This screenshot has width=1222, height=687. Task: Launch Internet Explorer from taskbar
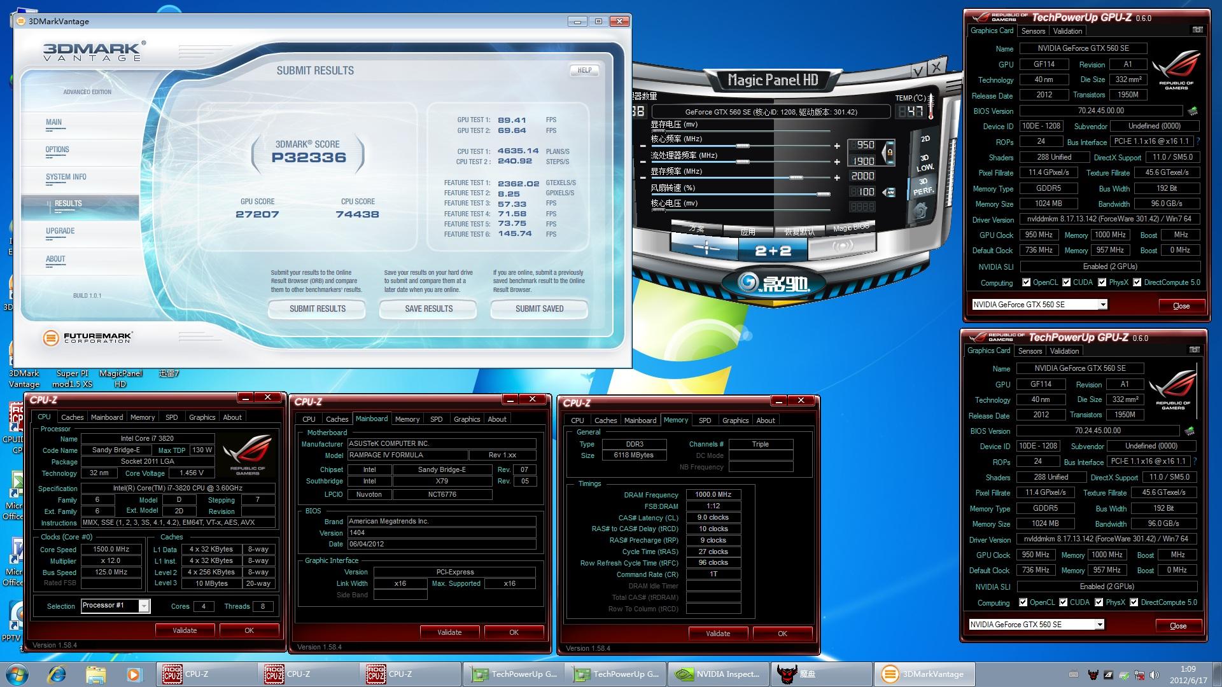[x=57, y=674]
